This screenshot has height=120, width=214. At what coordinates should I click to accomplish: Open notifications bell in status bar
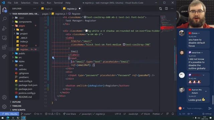pos(173,114)
